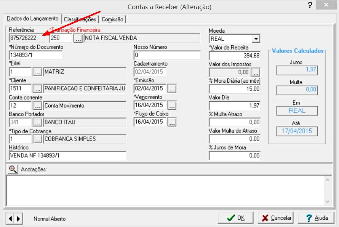Viewport: 339px width, 227px height.
Task: Click the NOTA FISCAL VENDA description
Action: [x=142, y=38]
